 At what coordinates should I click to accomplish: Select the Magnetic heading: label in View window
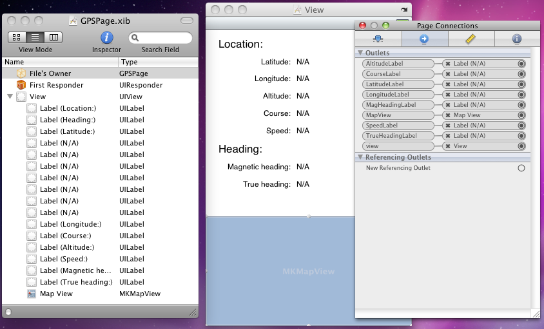(259, 167)
